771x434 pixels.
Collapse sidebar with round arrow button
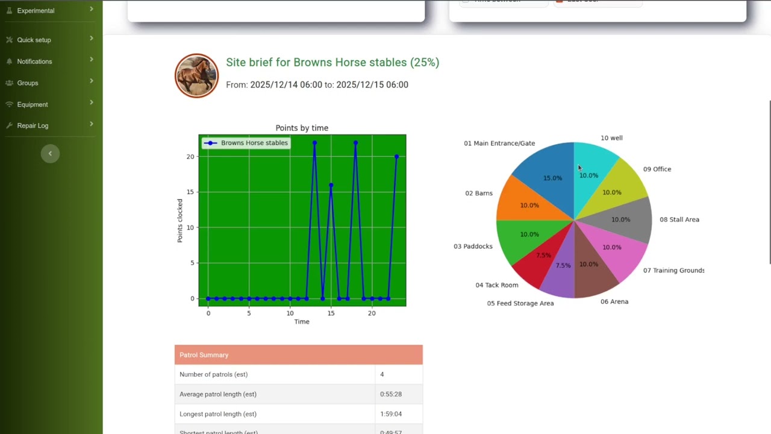coord(50,154)
